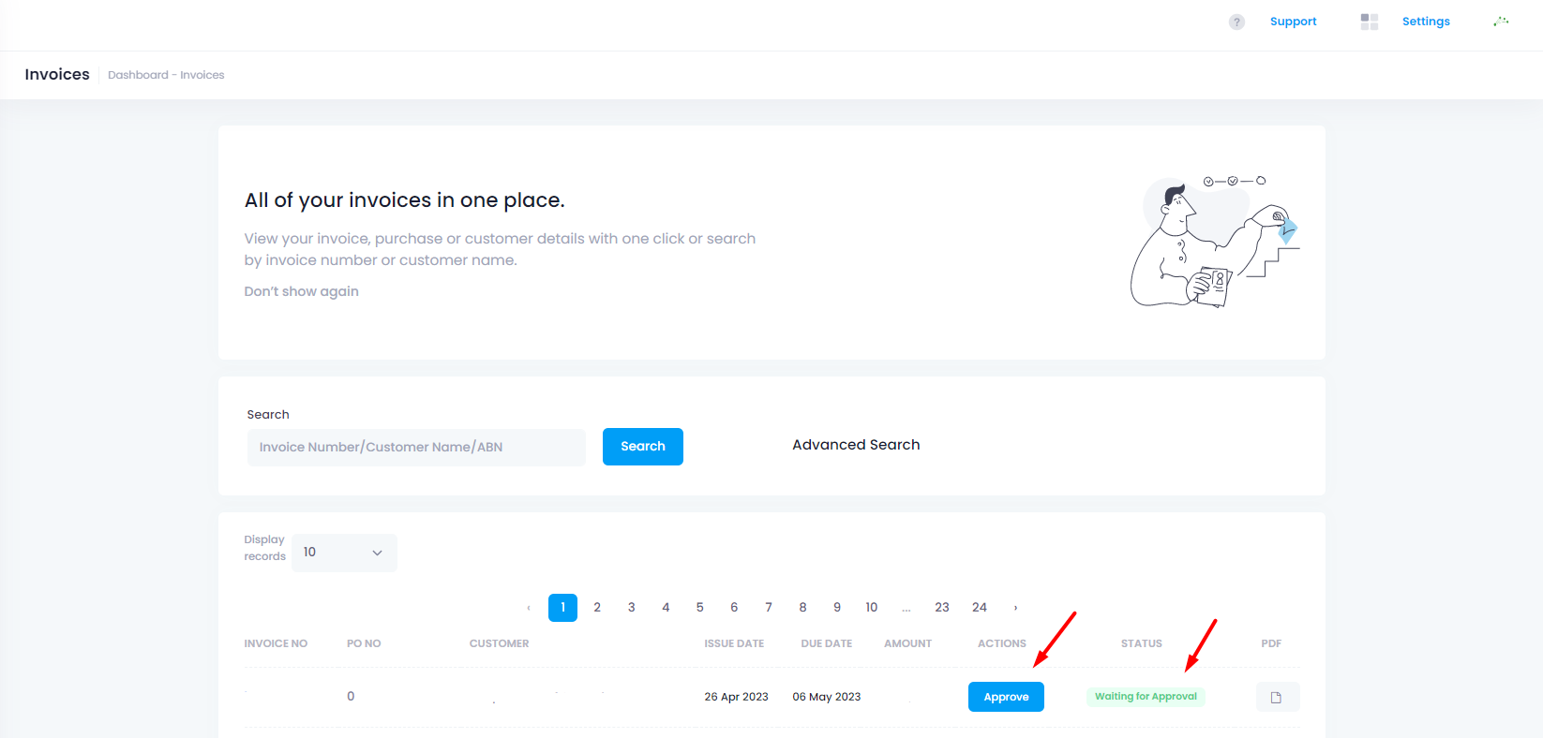
Task: Click the AMOUNT column header
Action: (907, 643)
